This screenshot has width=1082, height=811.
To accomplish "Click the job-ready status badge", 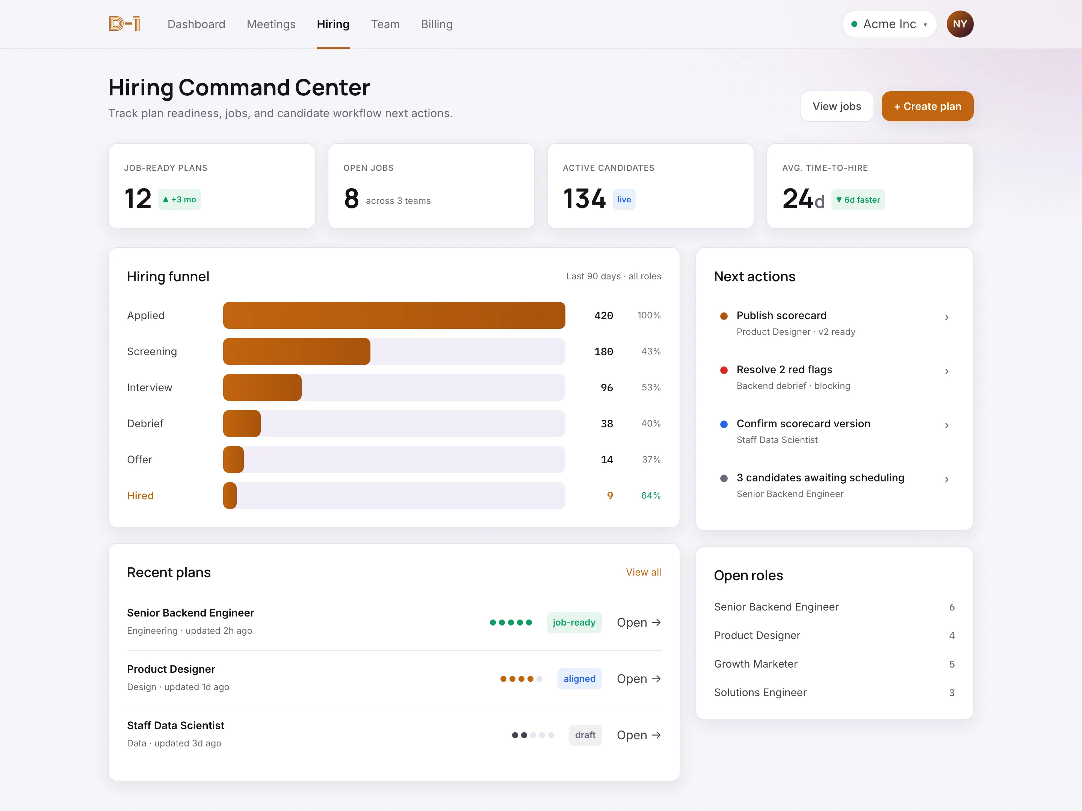I will pos(574,622).
